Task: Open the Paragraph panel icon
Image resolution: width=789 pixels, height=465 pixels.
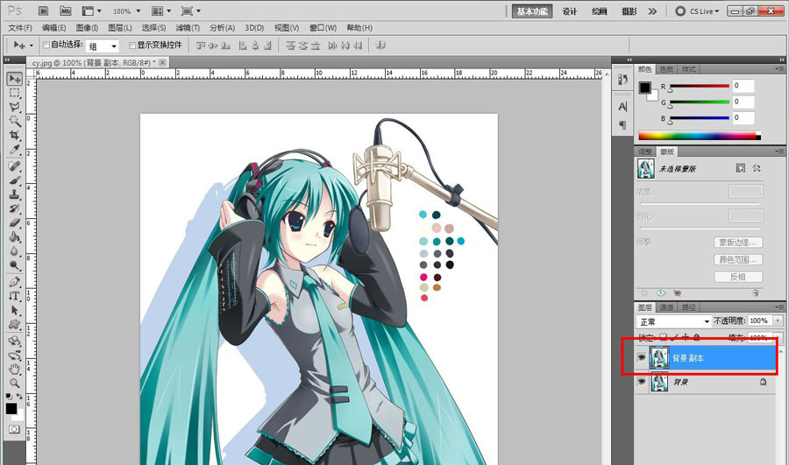Action: (622, 124)
